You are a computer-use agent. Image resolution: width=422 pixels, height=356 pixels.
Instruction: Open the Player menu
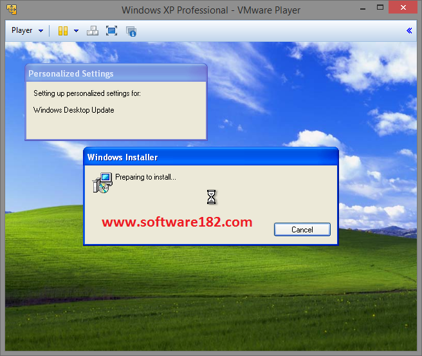click(x=27, y=31)
